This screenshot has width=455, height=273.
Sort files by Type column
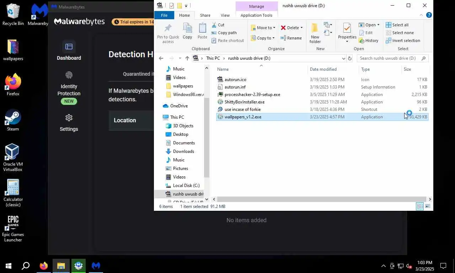380,69
